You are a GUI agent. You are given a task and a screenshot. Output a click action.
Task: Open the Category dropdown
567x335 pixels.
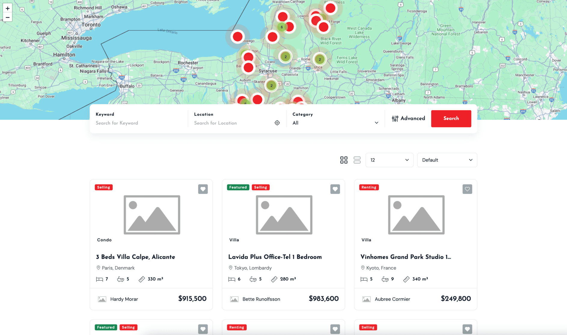point(335,123)
